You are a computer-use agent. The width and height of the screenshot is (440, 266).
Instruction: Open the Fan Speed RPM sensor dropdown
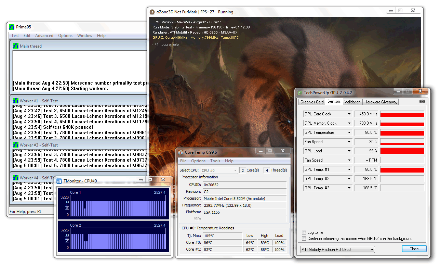coord(349,160)
